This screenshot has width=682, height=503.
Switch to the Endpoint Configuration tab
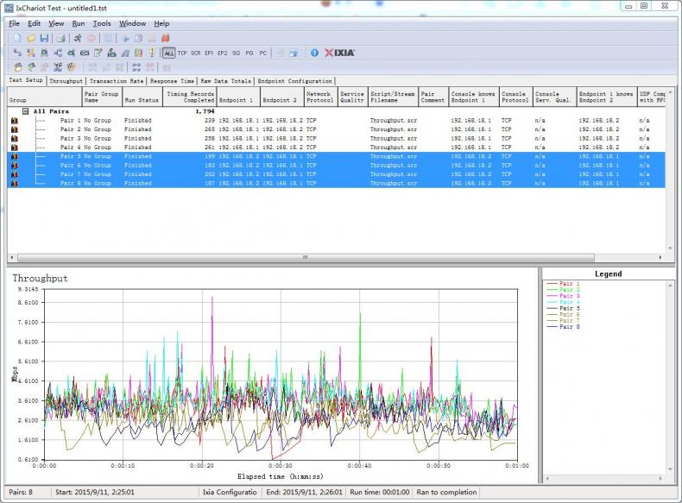click(295, 81)
